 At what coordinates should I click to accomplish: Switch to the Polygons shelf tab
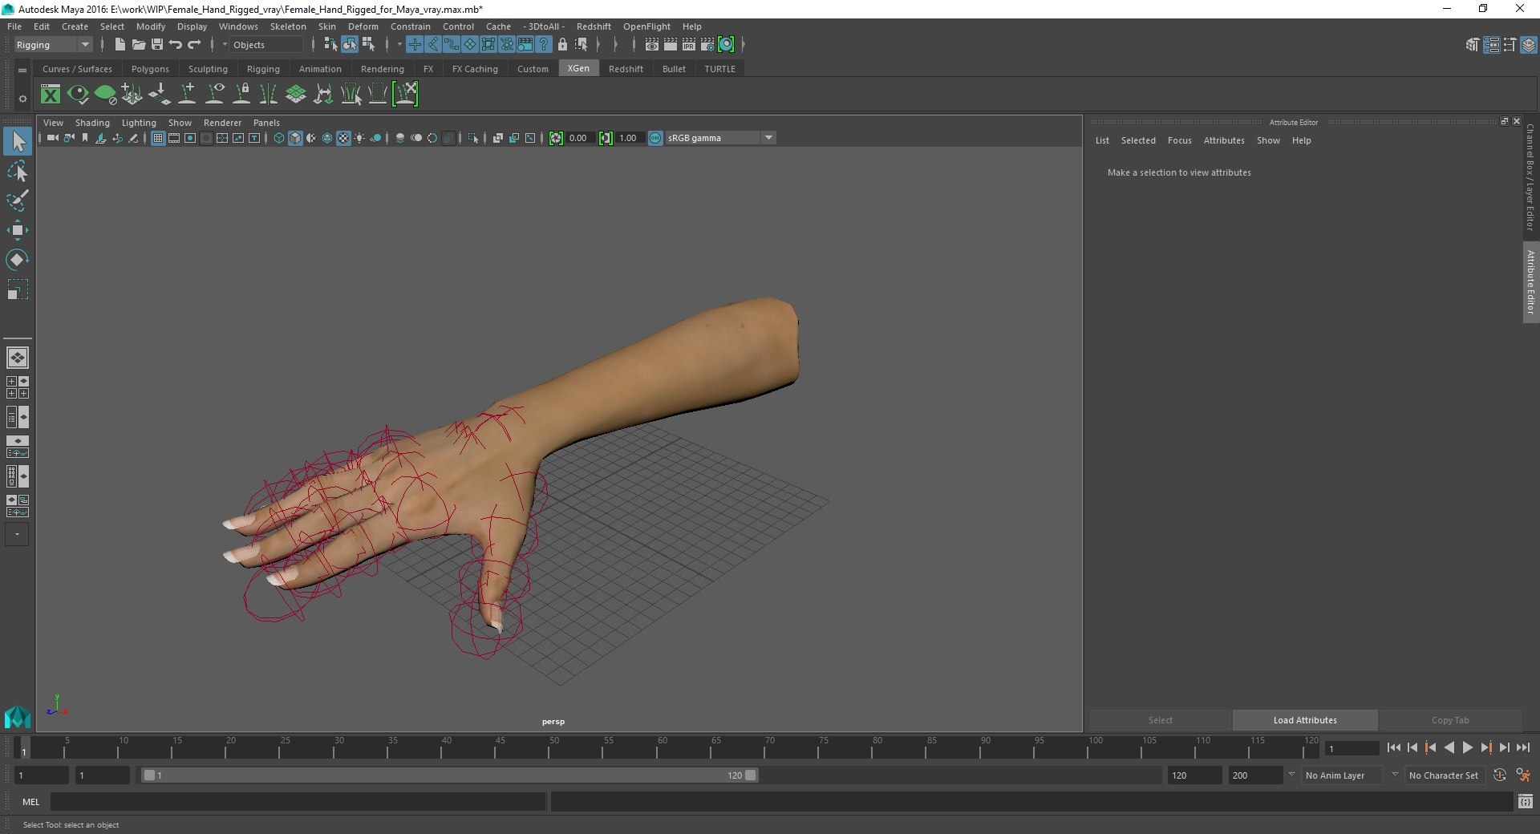click(x=150, y=69)
